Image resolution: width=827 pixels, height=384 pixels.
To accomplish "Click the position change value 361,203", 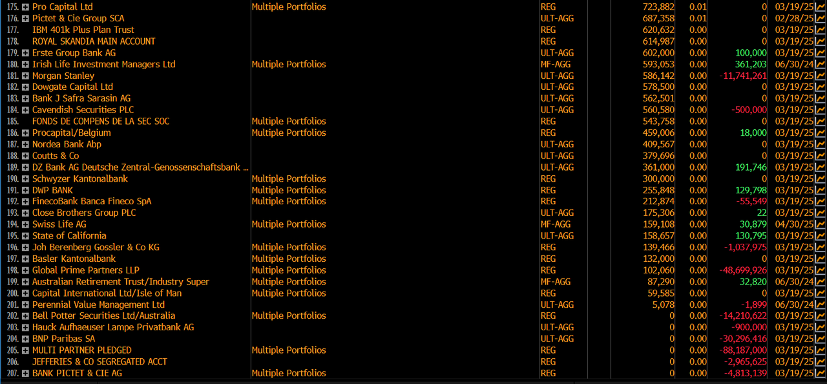I will pos(751,65).
